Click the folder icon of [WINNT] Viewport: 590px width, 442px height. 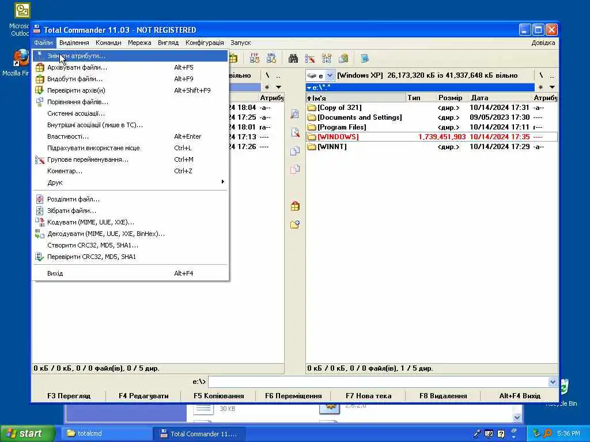tap(312, 147)
